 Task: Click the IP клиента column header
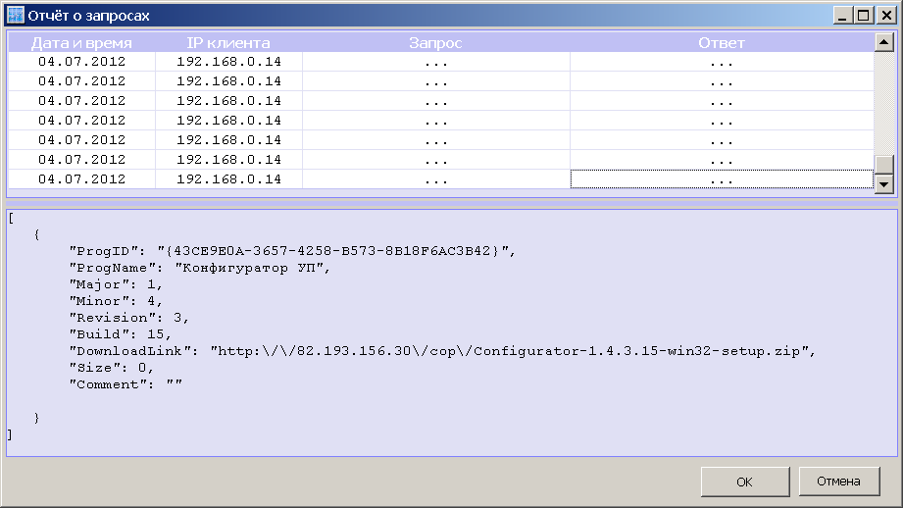[228, 43]
